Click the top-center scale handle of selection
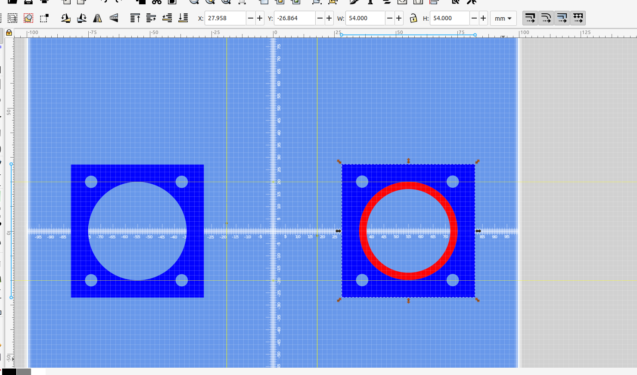This screenshot has height=375, width=637. [408, 161]
